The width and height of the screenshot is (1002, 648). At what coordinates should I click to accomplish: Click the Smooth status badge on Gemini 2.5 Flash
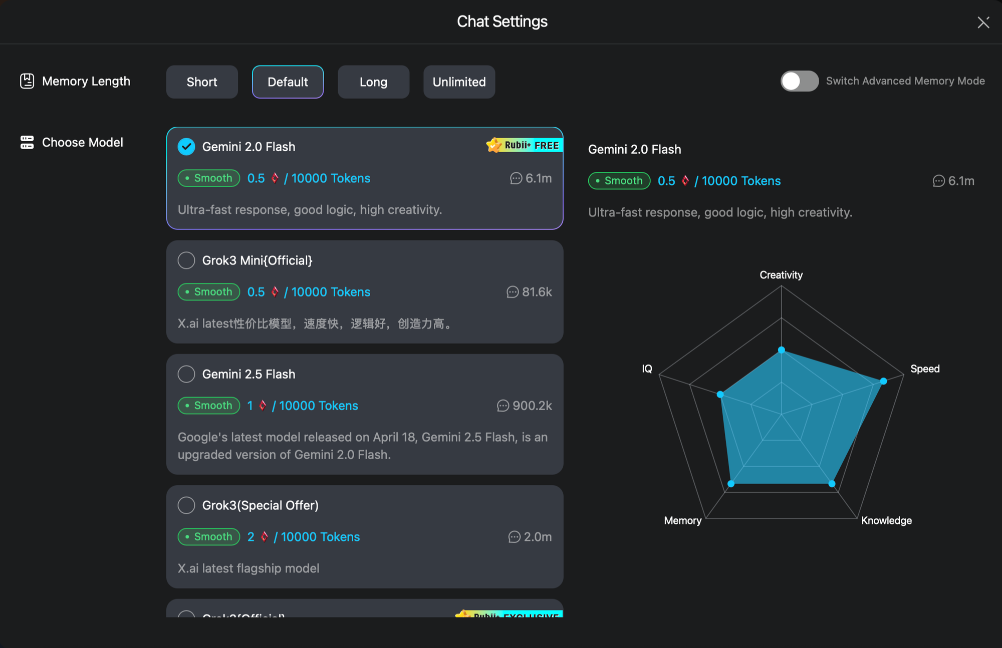(209, 406)
